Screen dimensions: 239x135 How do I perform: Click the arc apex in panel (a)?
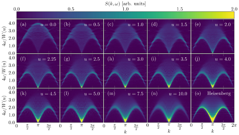click(38, 24)
